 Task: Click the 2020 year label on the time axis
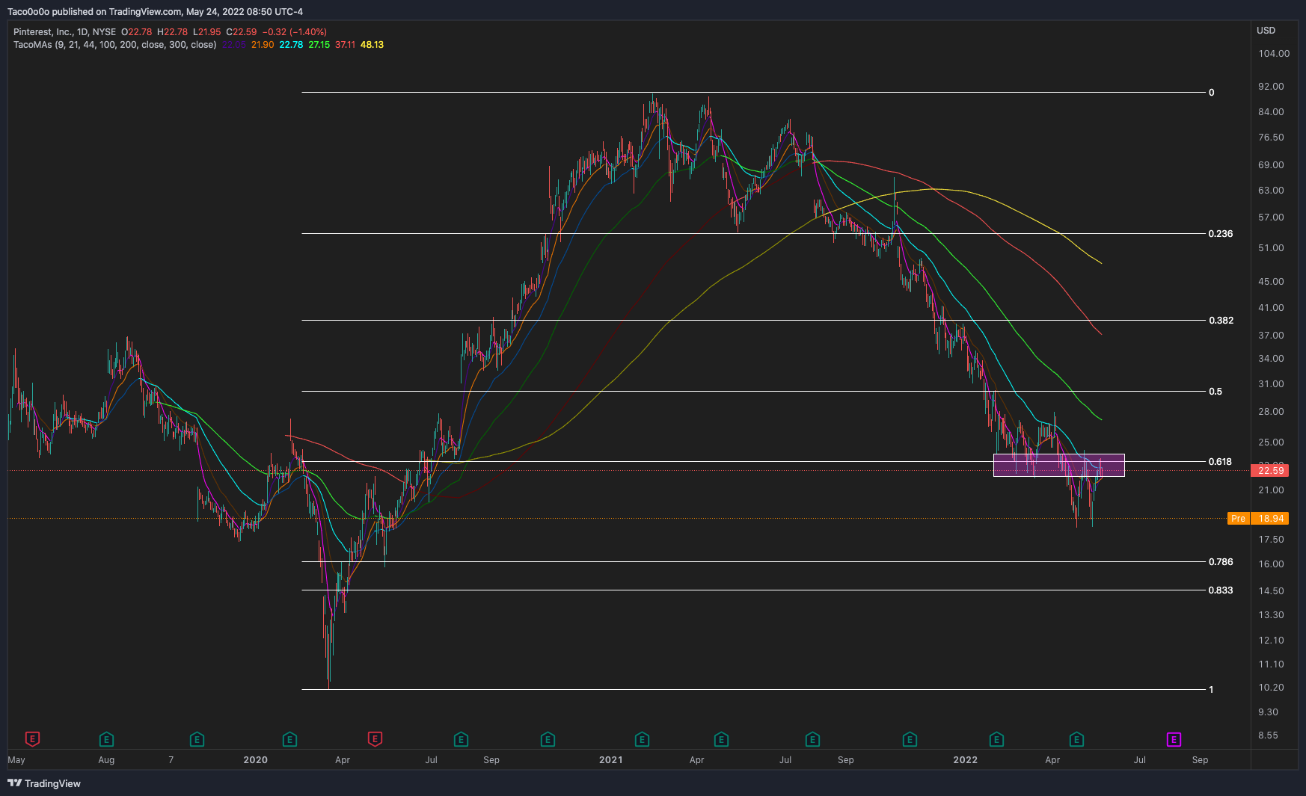pos(255,760)
